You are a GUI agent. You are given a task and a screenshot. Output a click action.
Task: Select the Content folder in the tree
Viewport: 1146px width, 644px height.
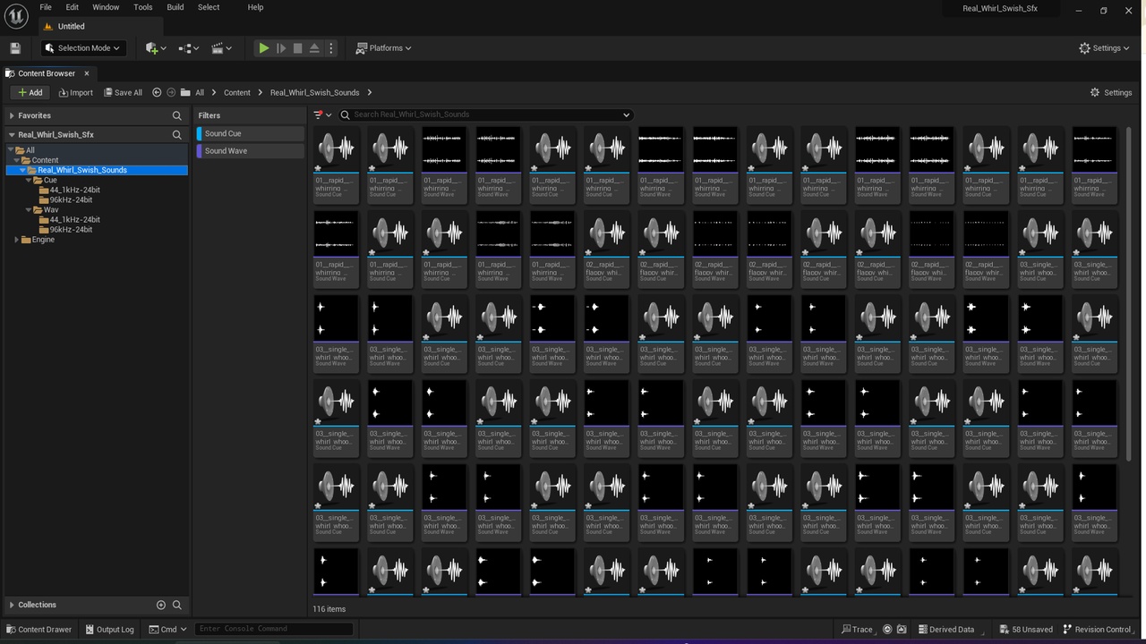[45, 160]
